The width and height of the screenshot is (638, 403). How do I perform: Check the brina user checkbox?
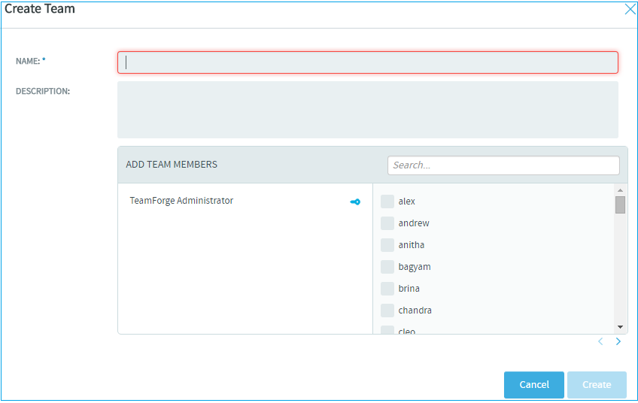point(387,288)
